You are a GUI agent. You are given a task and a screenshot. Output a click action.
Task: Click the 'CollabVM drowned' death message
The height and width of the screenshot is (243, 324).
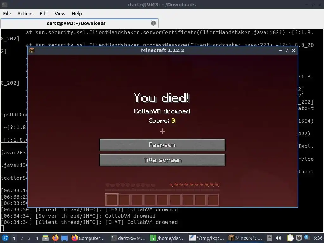point(162,111)
